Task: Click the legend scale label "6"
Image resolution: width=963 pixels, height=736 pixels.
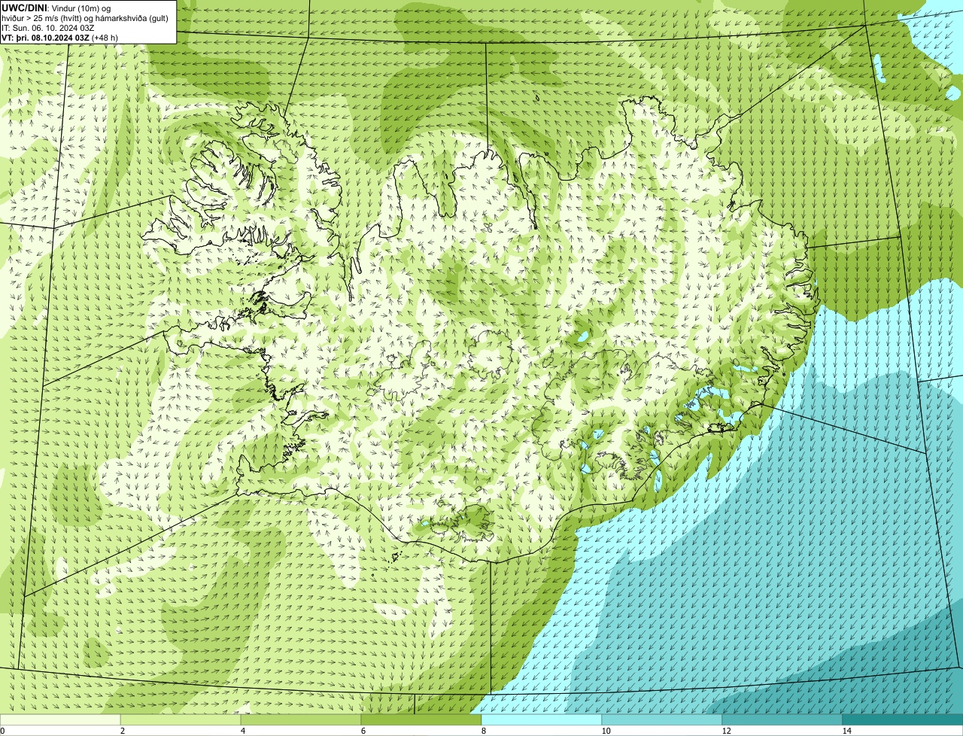Action: coord(363,731)
